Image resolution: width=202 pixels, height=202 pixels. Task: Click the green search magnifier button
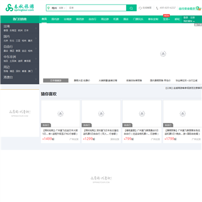(x=131, y=8)
